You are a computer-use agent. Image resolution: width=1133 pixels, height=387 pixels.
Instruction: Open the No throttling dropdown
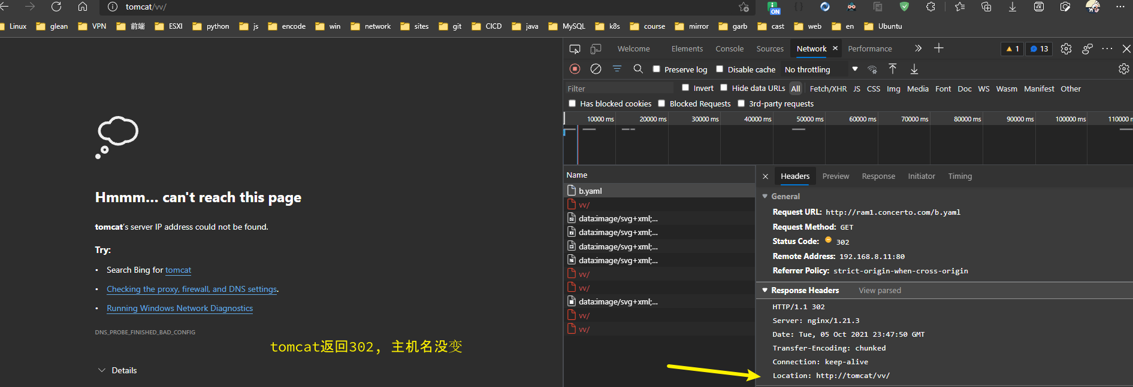click(x=821, y=69)
